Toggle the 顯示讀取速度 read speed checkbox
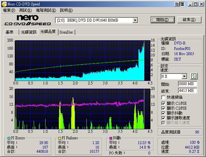Screen dimensions: 206x157 point(163,118)
